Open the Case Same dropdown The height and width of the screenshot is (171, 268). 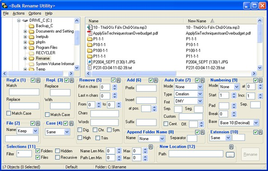[x=67, y=132]
